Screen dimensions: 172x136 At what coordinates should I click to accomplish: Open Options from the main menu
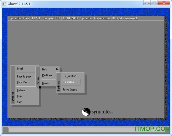coord(21,90)
